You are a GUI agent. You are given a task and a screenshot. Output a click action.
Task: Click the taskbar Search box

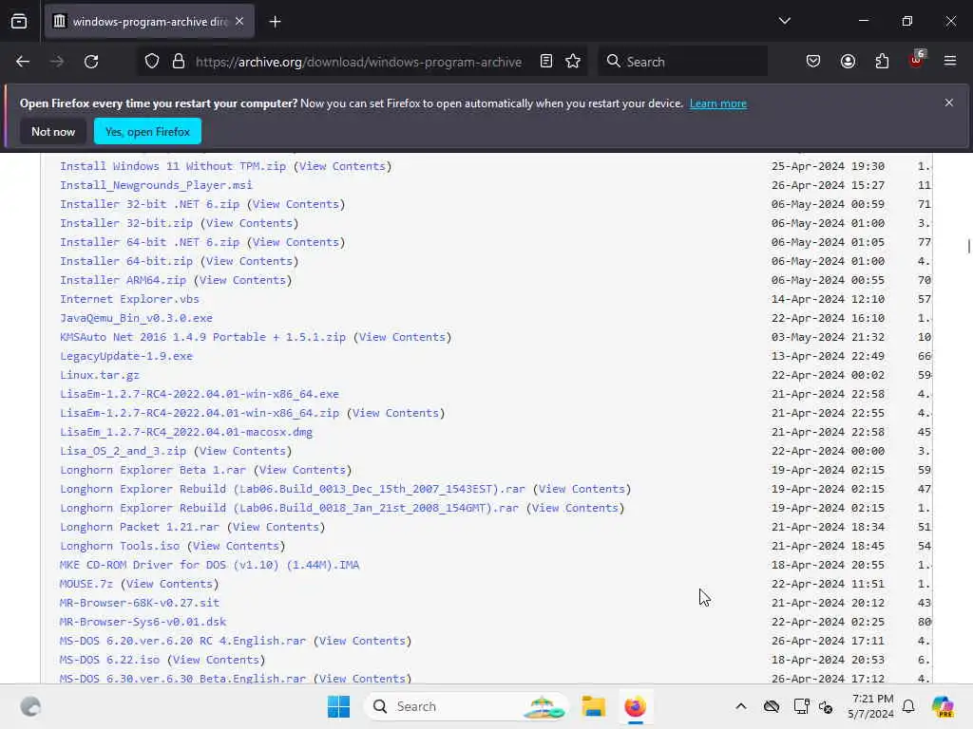pyautogui.click(x=466, y=706)
